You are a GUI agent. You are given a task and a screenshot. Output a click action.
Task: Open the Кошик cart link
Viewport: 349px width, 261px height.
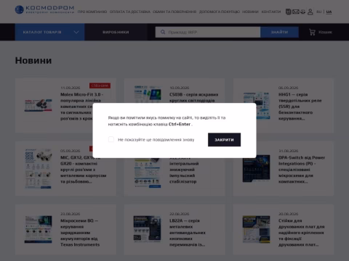(325, 32)
